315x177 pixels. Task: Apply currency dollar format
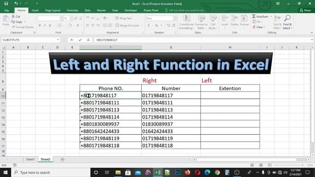tap(149, 26)
